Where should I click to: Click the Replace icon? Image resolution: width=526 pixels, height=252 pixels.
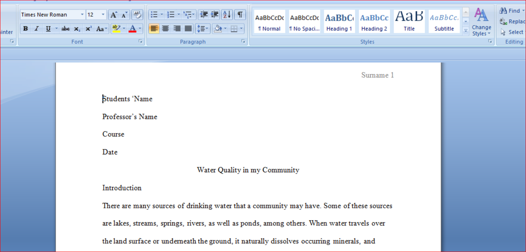504,22
